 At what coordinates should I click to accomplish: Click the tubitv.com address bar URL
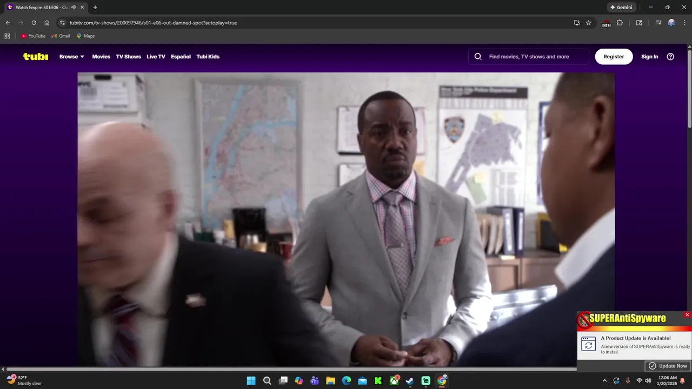[x=153, y=23]
